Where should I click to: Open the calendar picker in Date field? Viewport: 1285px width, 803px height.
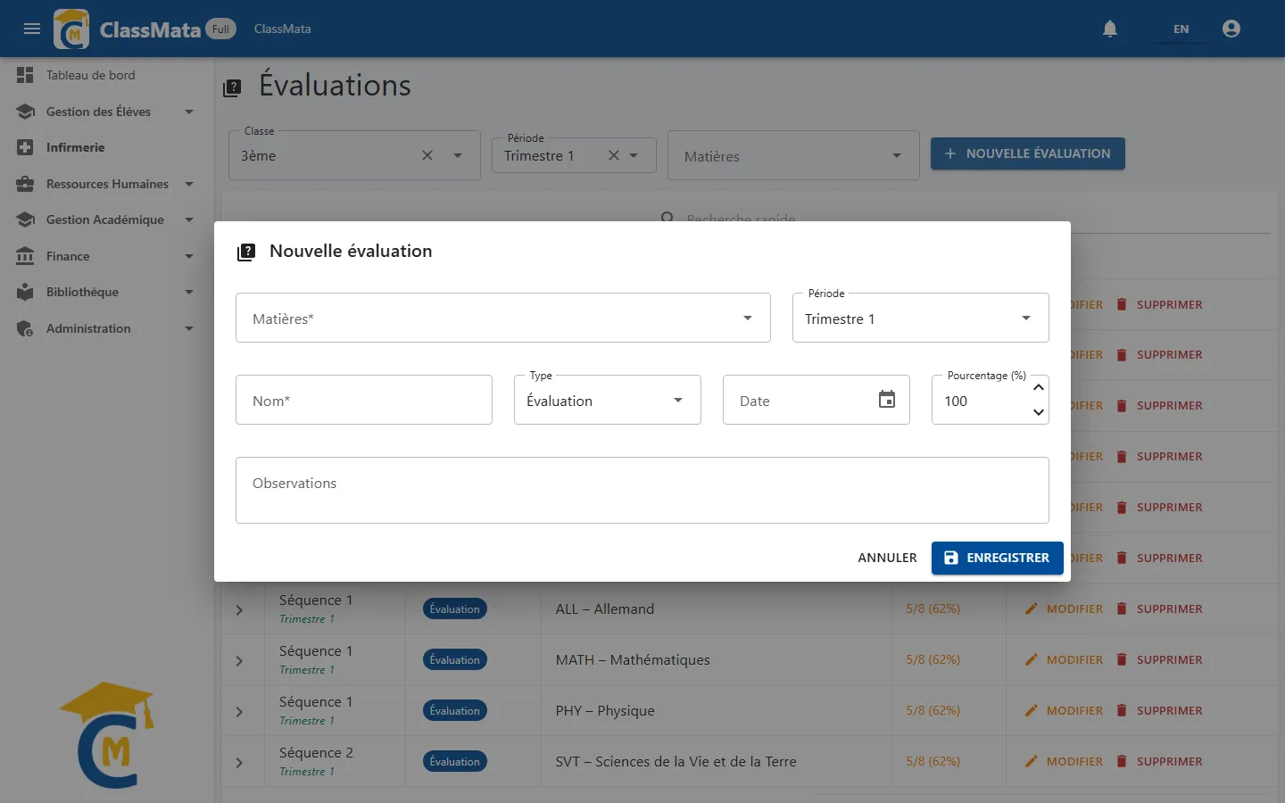[x=887, y=399]
